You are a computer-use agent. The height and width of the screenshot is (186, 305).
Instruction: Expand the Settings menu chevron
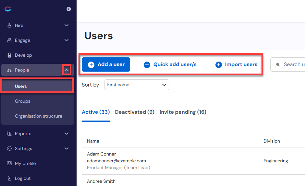tap(67, 148)
